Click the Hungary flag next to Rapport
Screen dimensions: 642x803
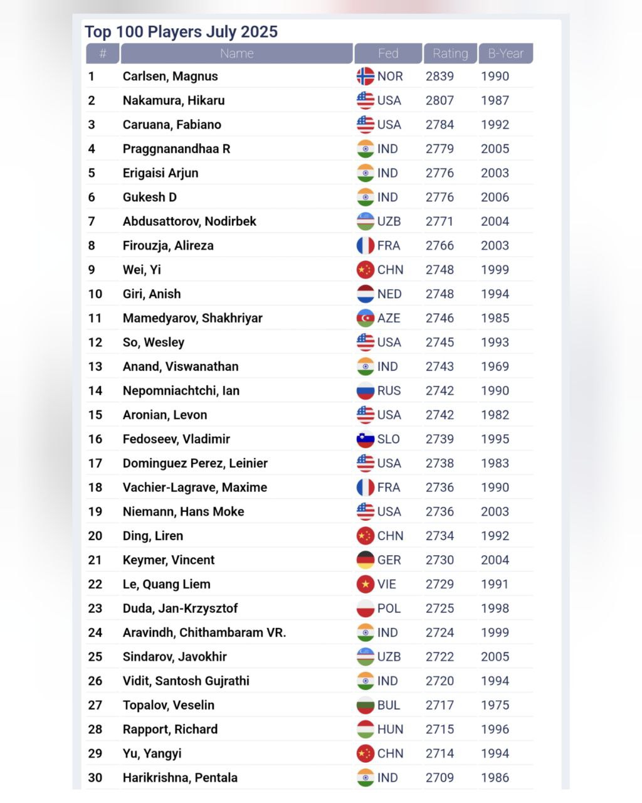click(366, 730)
